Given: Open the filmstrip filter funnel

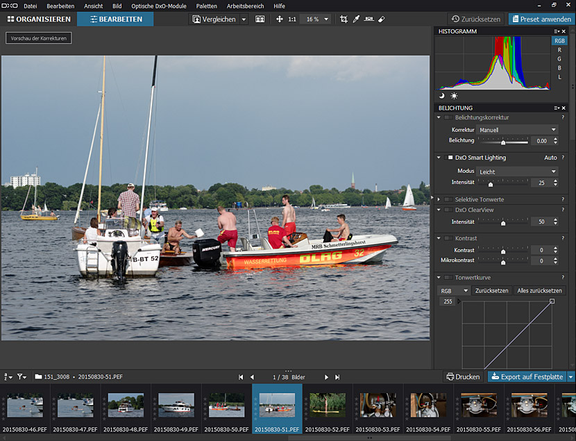Looking at the screenshot, I should click(x=22, y=377).
